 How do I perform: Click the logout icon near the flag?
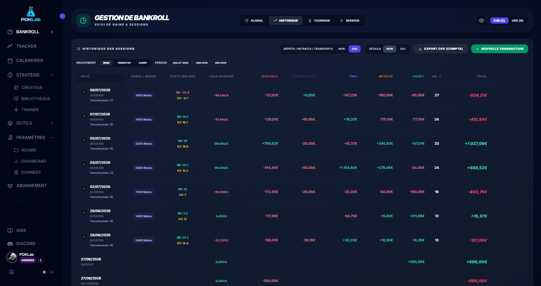(x=52, y=272)
